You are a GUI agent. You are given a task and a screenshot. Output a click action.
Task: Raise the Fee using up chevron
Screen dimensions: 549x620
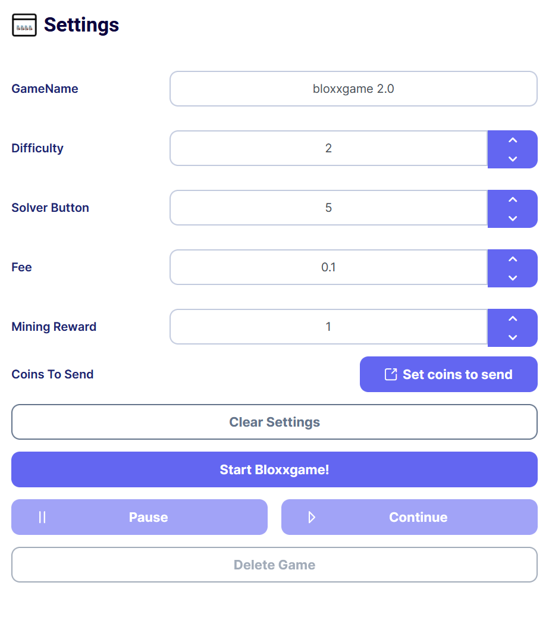coord(512,259)
